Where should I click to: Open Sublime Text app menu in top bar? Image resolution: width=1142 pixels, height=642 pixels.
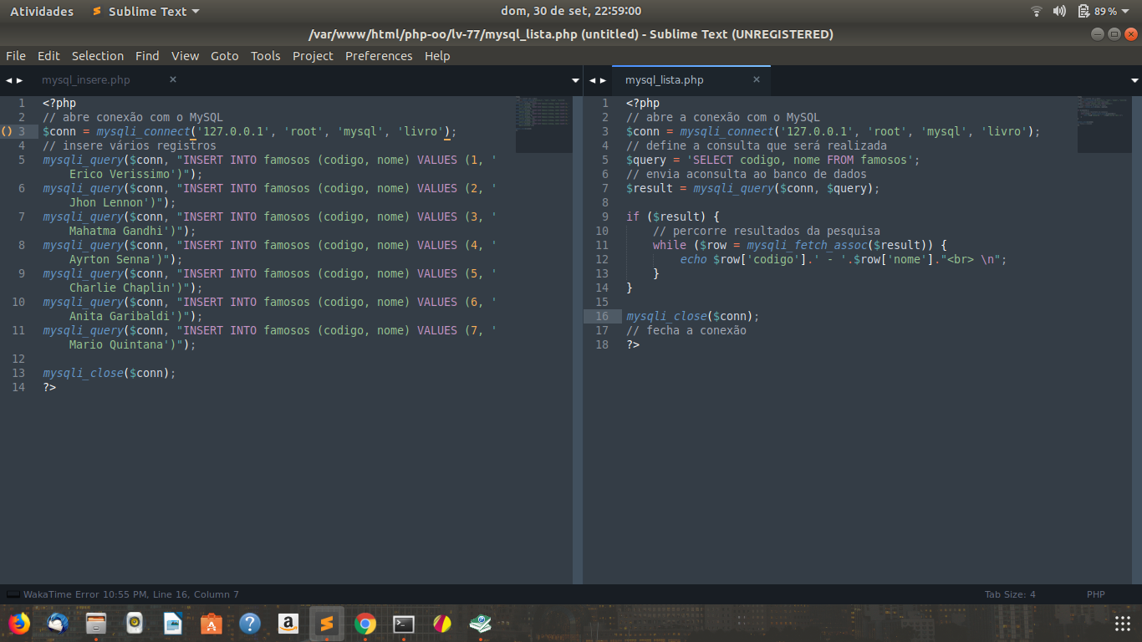click(145, 11)
